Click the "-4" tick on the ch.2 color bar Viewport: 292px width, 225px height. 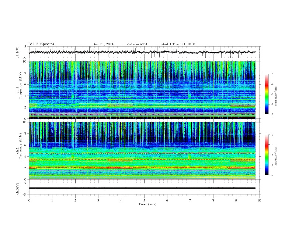click(272, 145)
